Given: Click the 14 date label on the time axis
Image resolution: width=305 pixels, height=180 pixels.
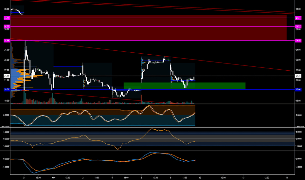Looking at the screenshot, I should coord(287,177).
